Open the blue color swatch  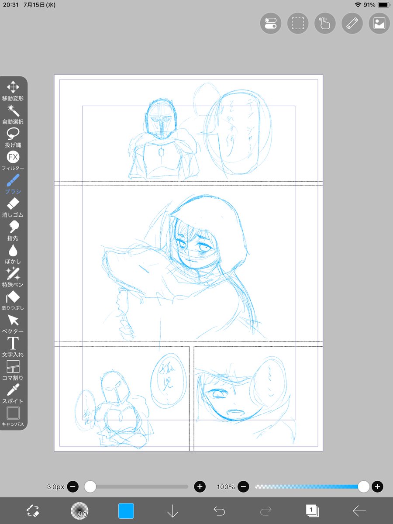(x=126, y=510)
